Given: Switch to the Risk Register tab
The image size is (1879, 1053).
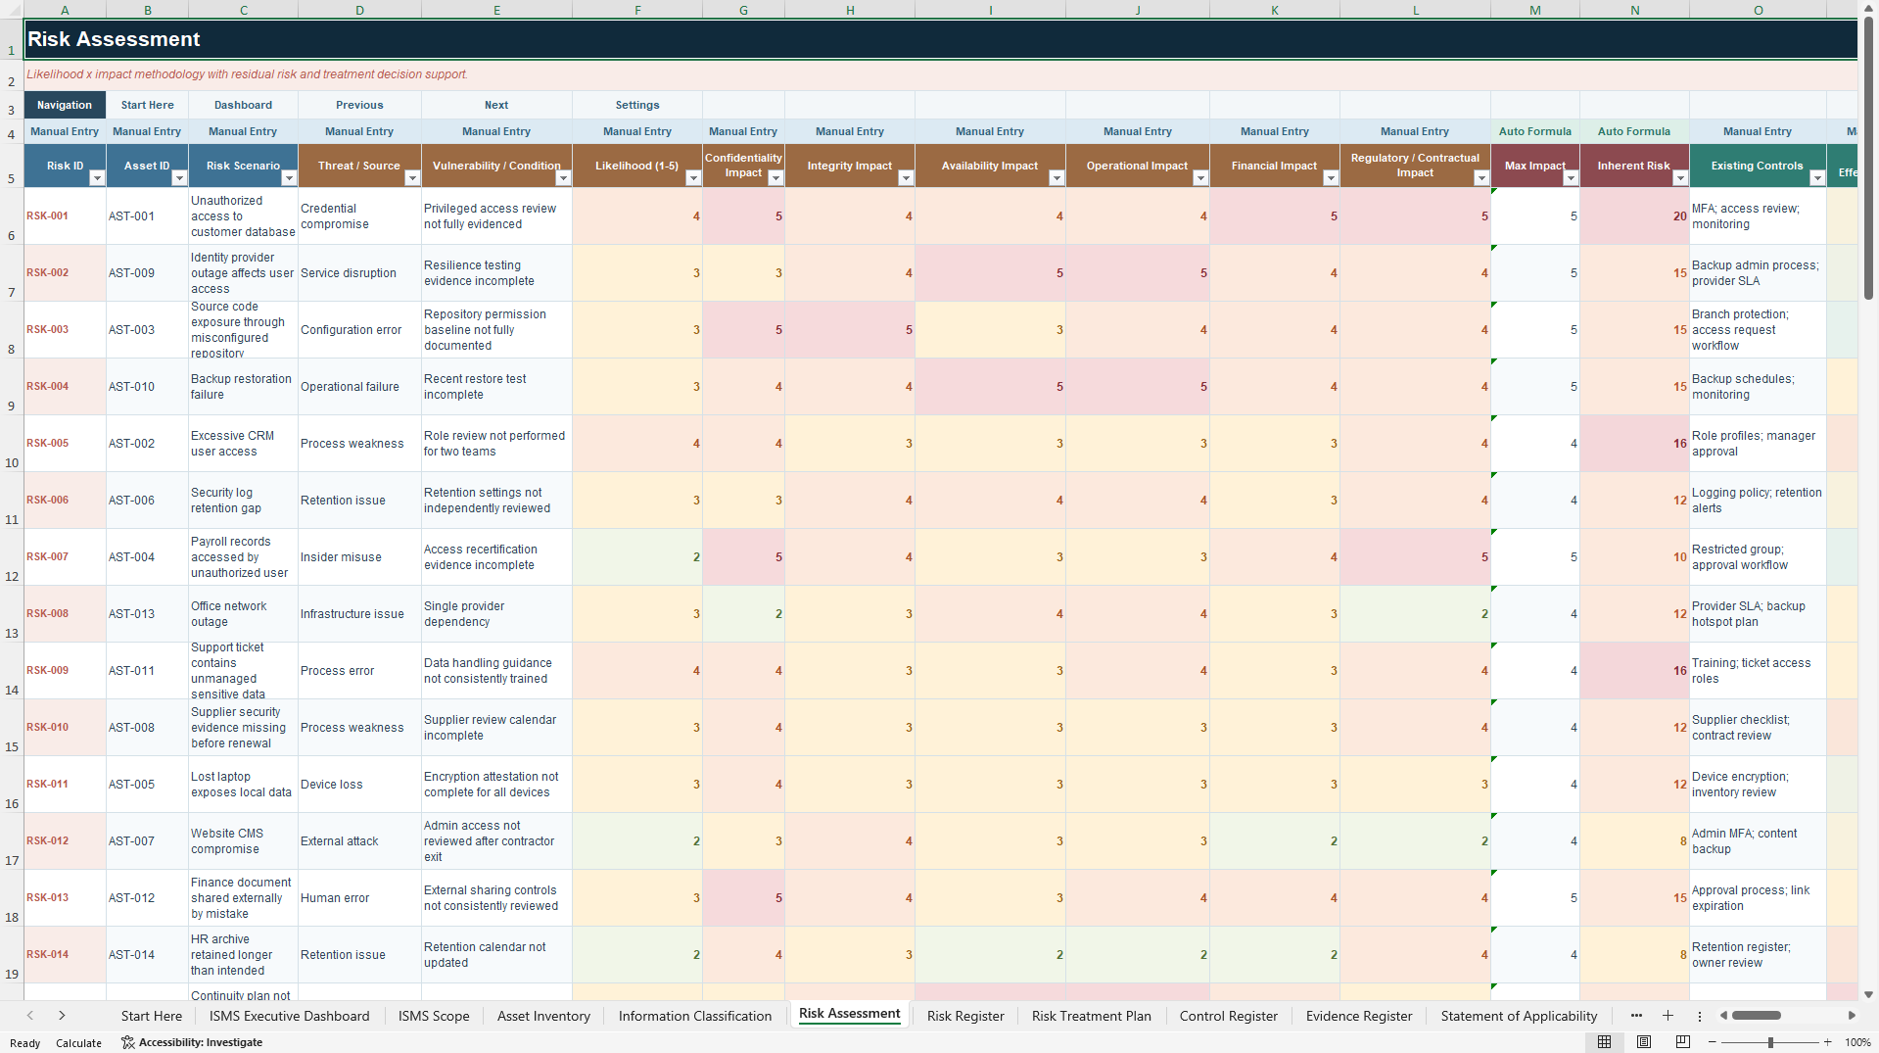Looking at the screenshot, I should tap(965, 1016).
